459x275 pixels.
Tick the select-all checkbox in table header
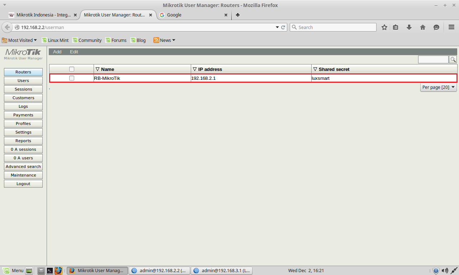click(72, 69)
